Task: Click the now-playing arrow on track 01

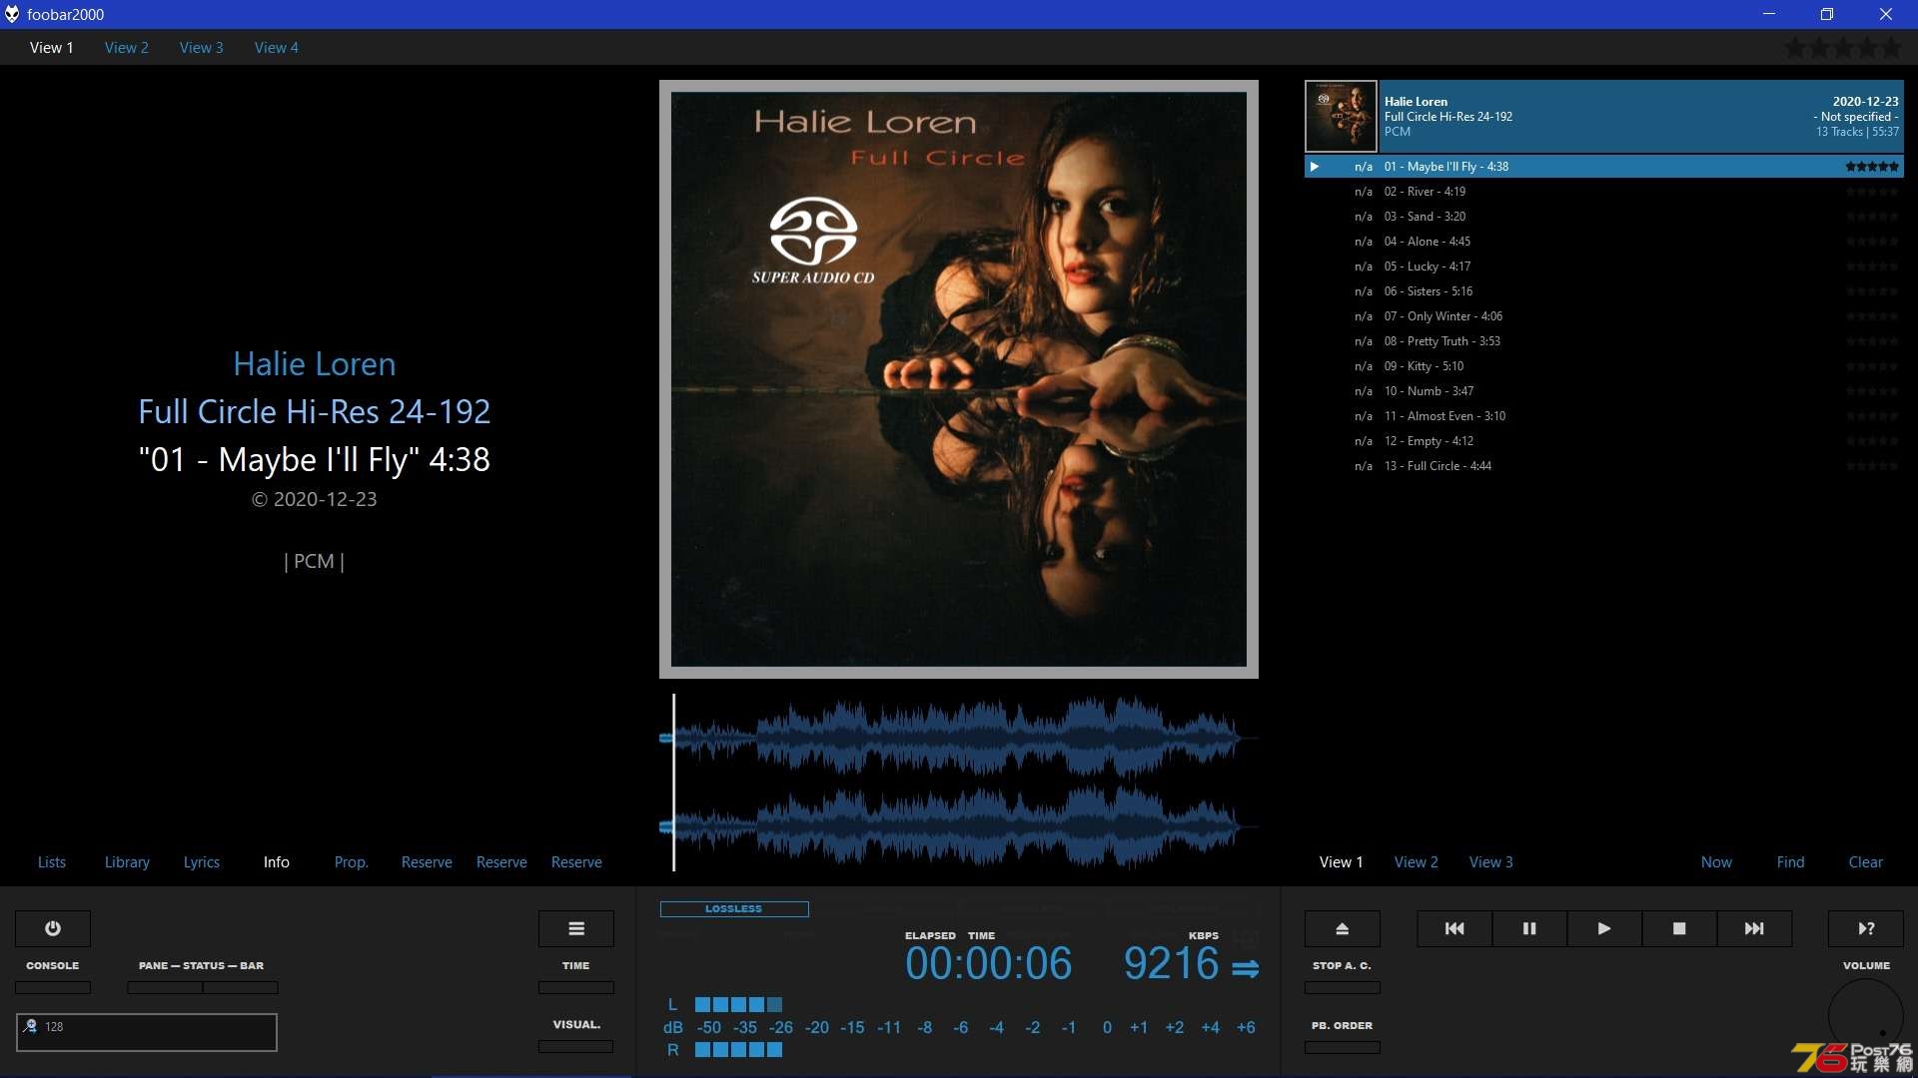Action: tap(1315, 167)
